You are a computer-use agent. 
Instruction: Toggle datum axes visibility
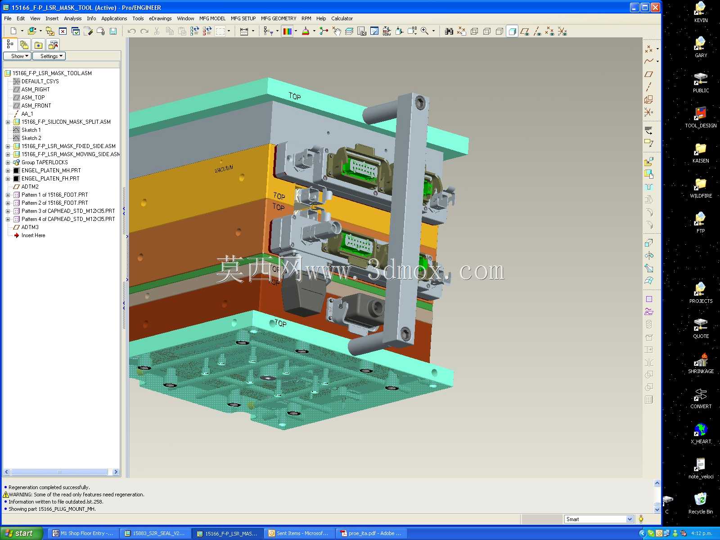point(537,31)
